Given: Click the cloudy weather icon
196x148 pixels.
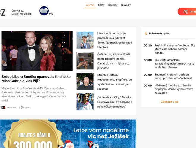Looking at the screenshot, I should pyautogui.click(x=44, y=11).
